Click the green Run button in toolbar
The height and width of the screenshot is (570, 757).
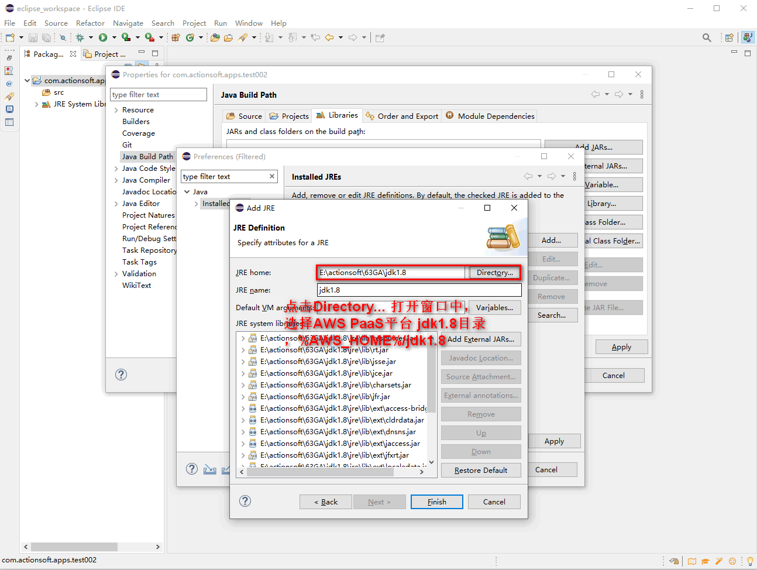pos(103,37)
